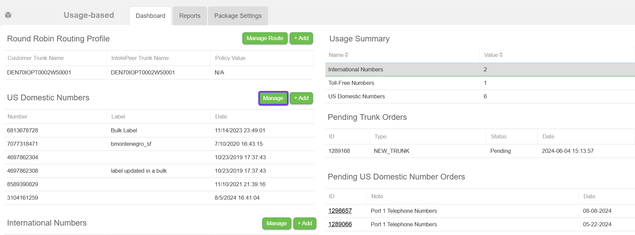Click the package cube icon
635x235 pixels.
8,15
